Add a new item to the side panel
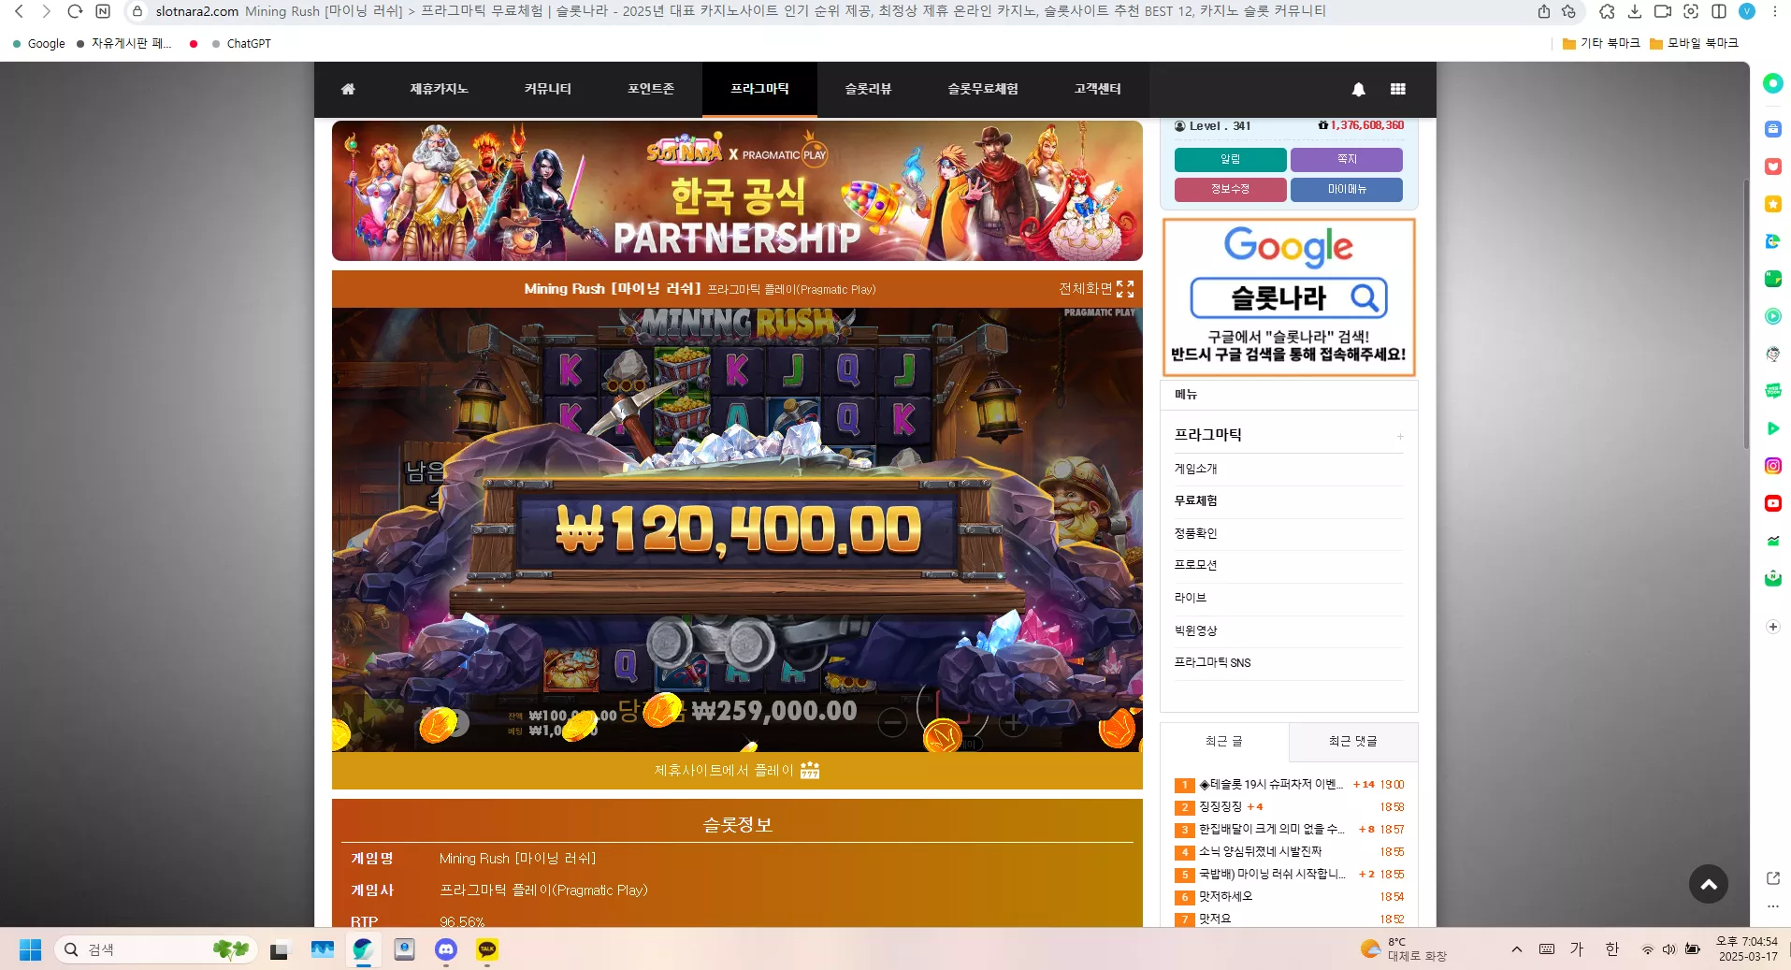The height and width of the screenshot is (970, 1791). pyautogui.click(x=1773, y=627)
